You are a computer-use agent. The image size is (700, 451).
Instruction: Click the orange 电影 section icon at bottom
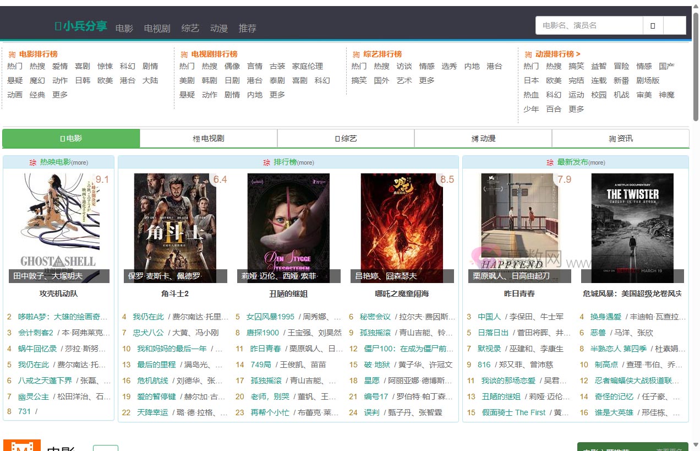coord(22,445)
